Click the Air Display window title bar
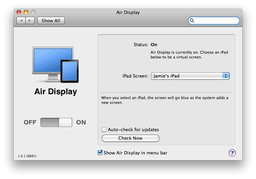Image resolution: width=256 pixels, height=179 pixels. tap(128, 12)
